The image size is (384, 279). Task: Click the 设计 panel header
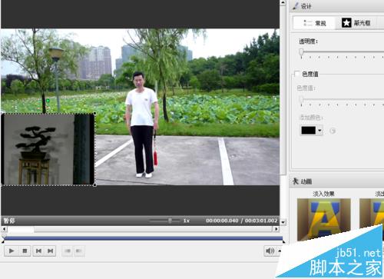336,6
